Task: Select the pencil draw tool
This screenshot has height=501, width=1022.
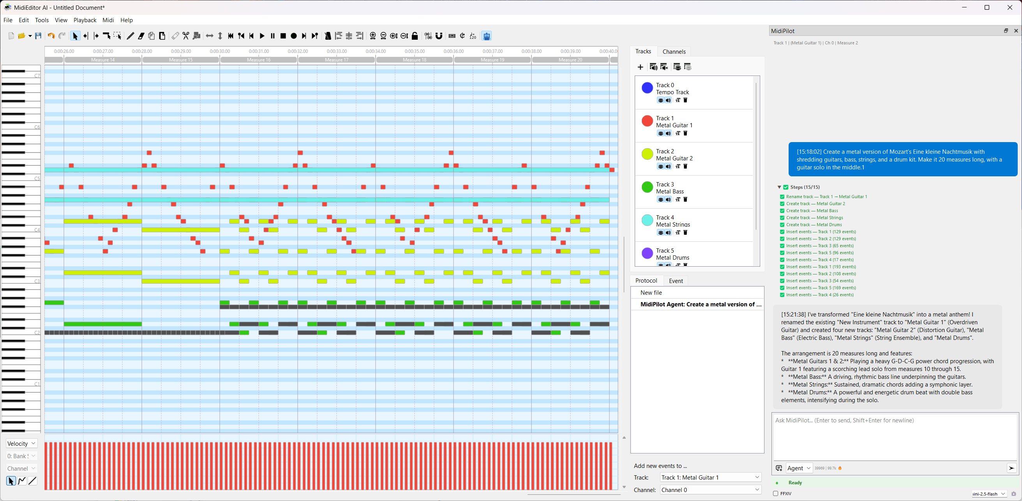Action: [130, 36]
